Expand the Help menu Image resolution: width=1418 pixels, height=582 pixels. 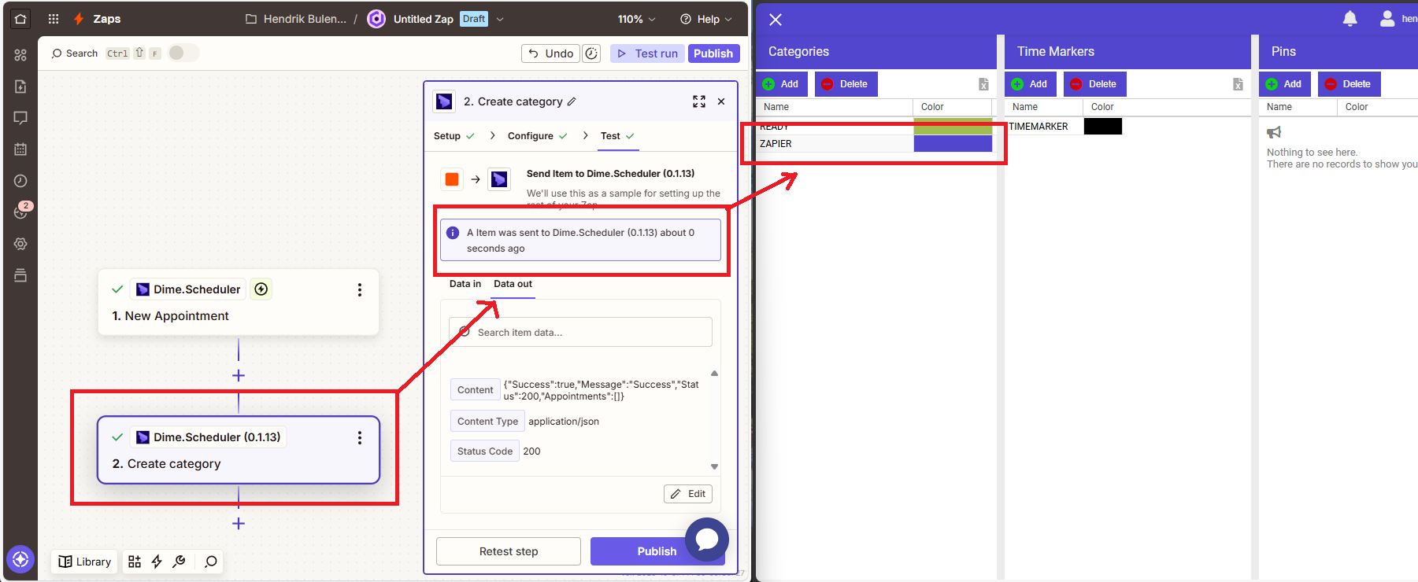706,19
